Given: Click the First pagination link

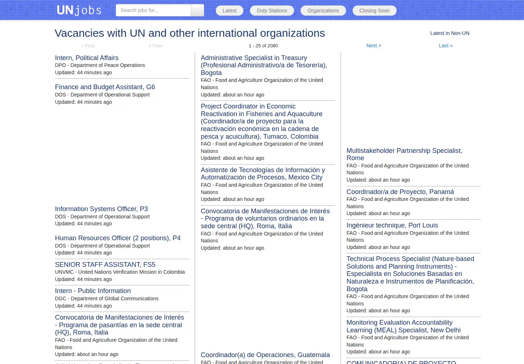Looking at the screenshot, I should [x=88, y=46].
